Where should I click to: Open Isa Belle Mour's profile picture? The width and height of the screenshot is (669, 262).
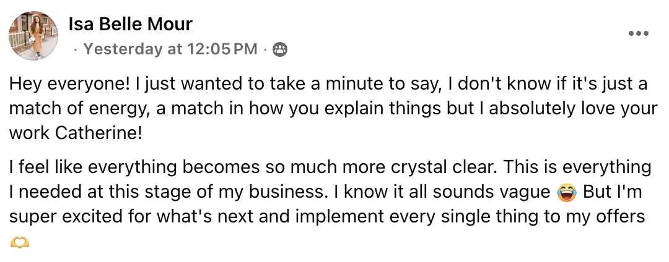[x=33, y=35]
